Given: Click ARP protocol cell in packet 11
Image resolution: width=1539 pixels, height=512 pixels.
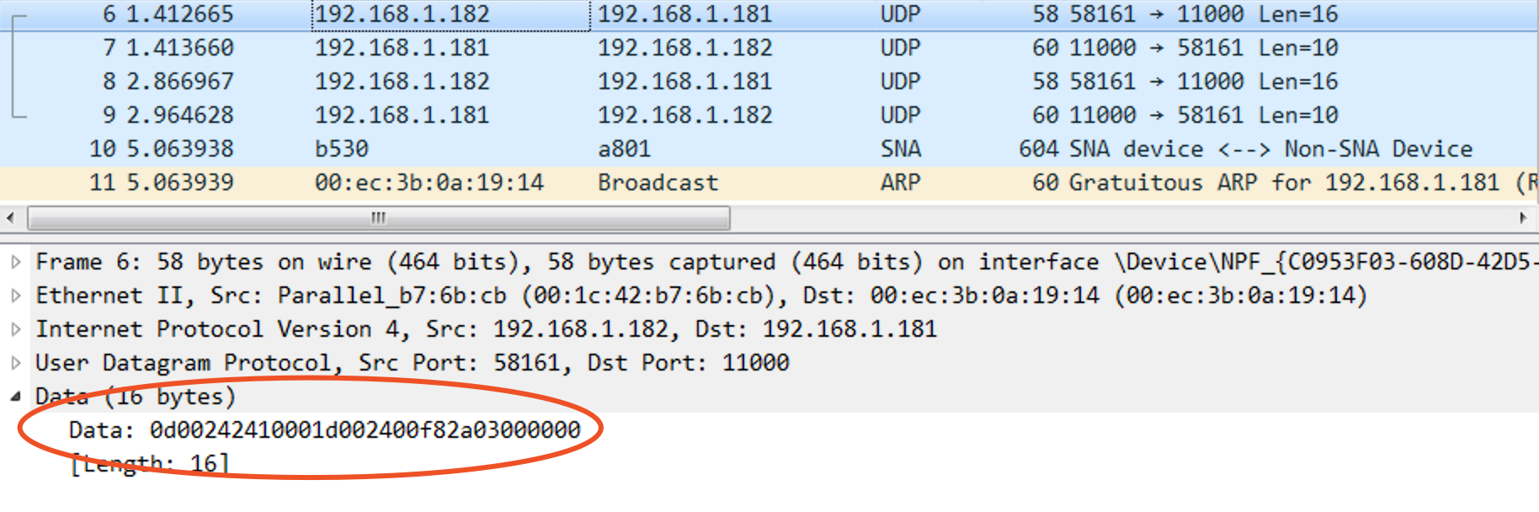Looking at the screenshot, I should pos(900,183).
